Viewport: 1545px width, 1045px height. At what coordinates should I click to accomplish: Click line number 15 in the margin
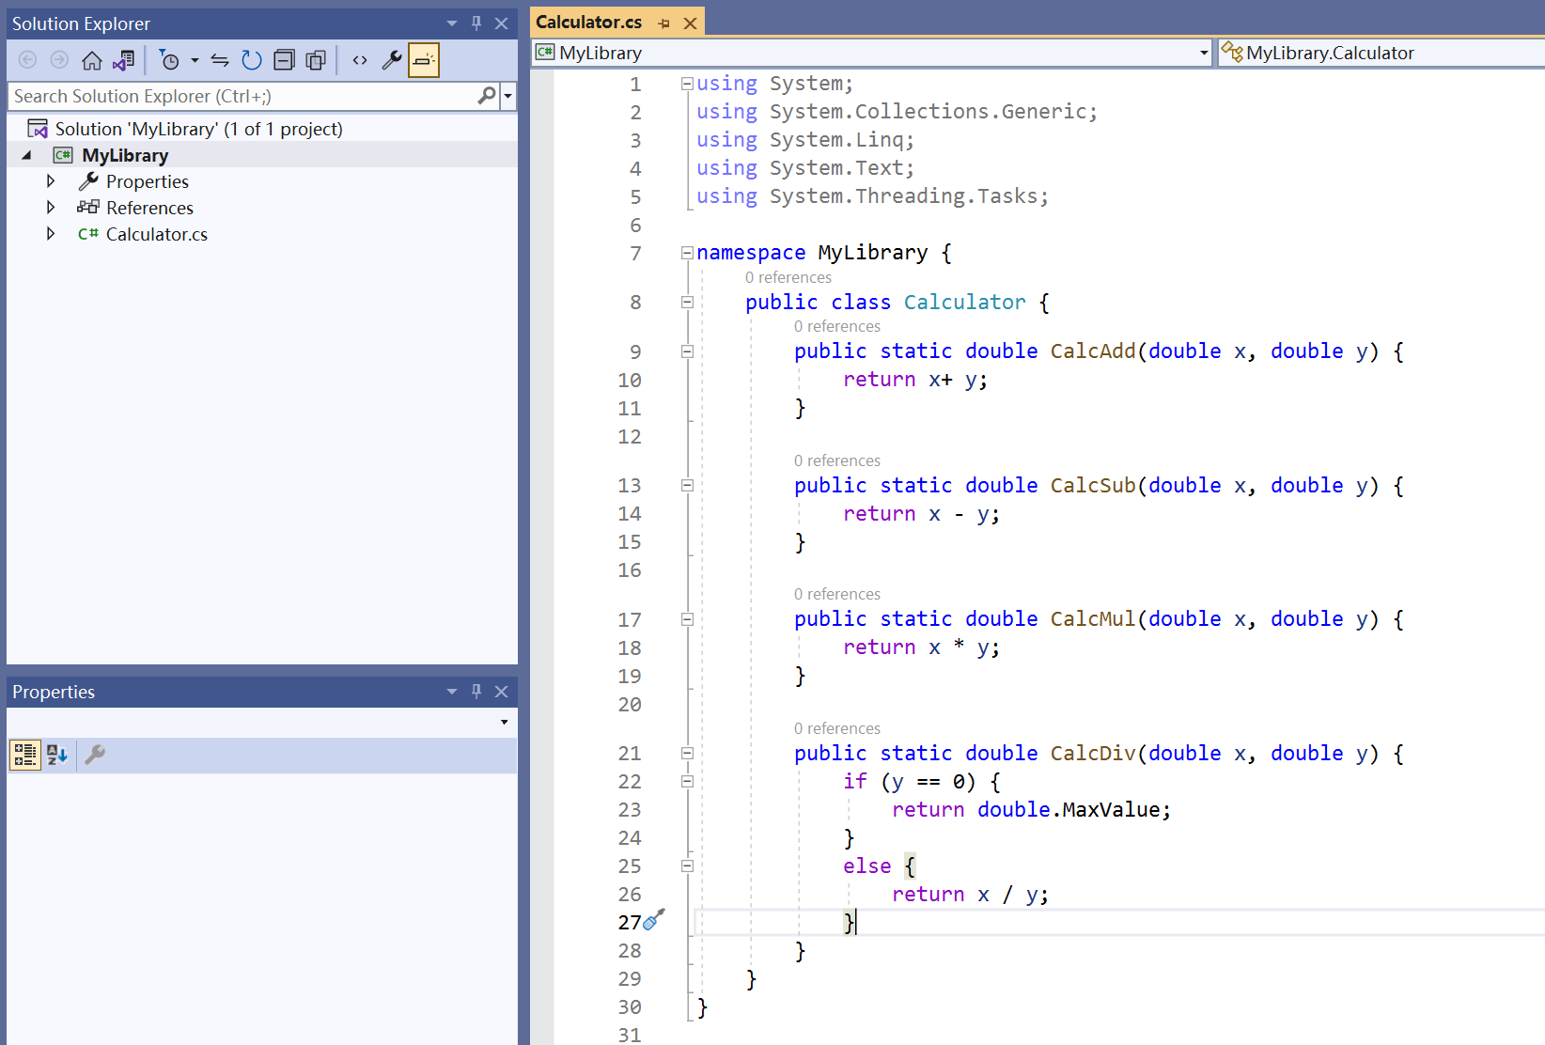[x=630, y=542]
